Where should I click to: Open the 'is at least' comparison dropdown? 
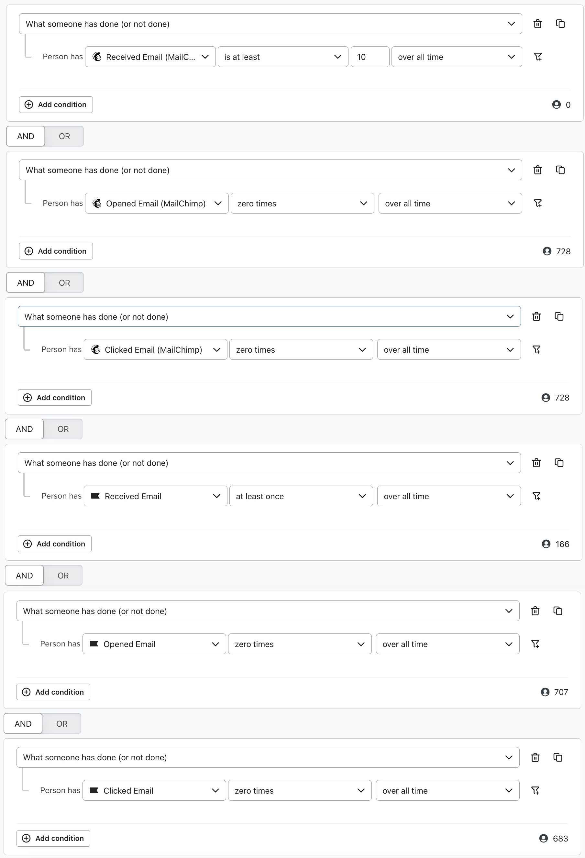(x=282, y=57)
